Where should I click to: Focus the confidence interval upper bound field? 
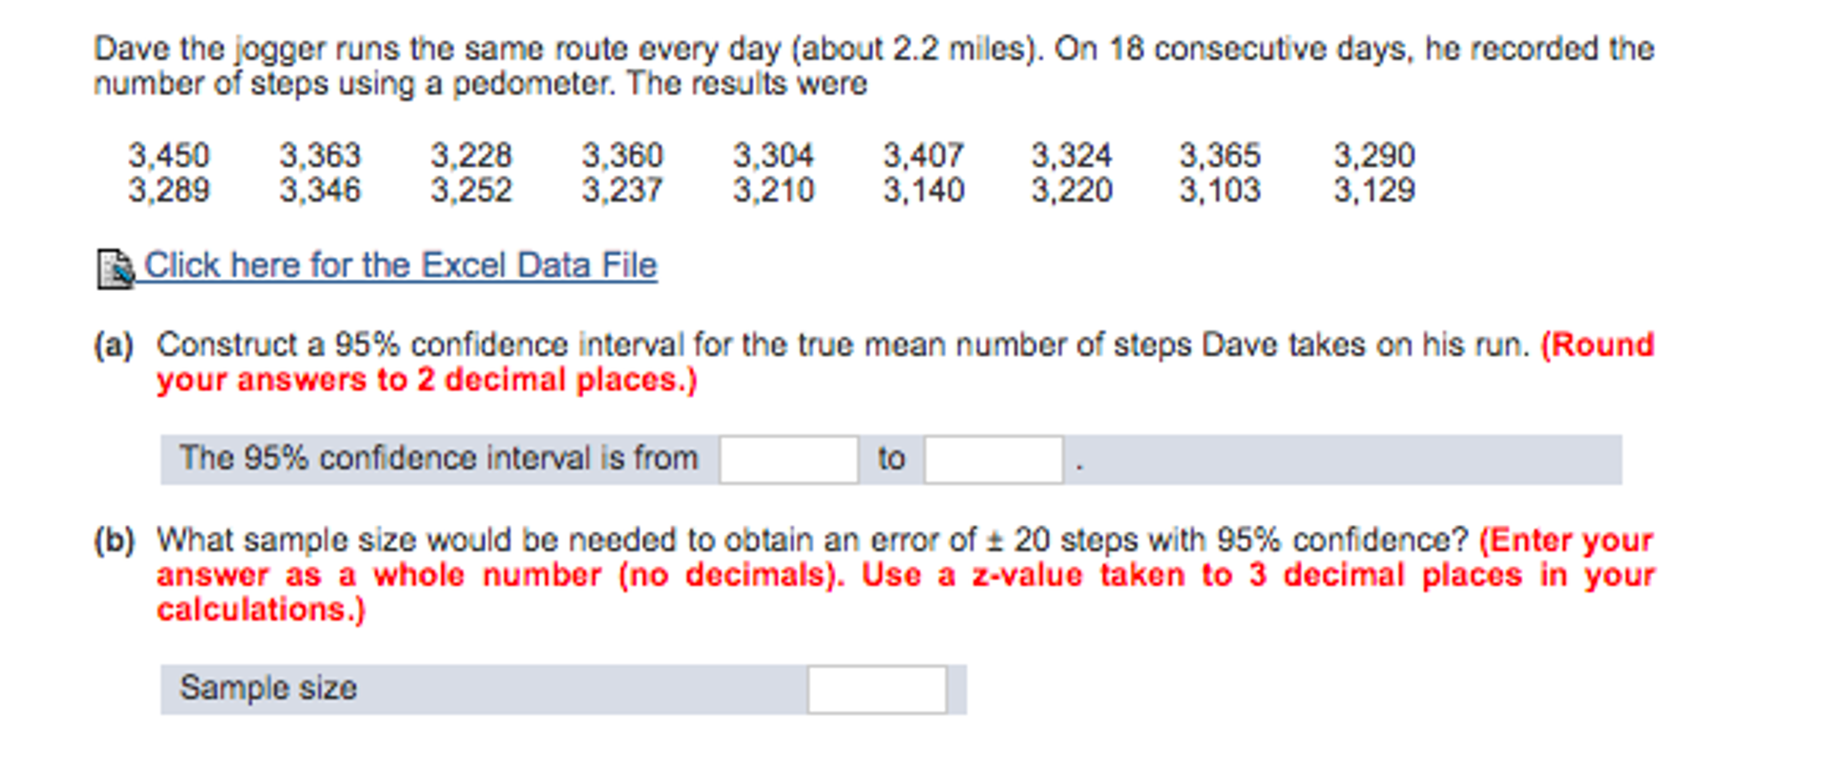coord(993,459)
